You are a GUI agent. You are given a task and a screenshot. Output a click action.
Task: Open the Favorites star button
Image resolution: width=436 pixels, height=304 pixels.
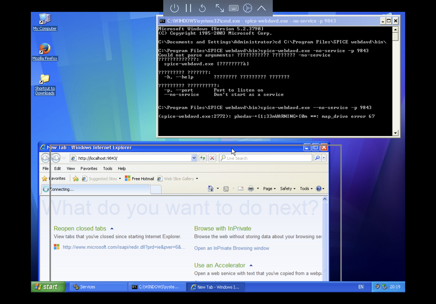[53, 179]
